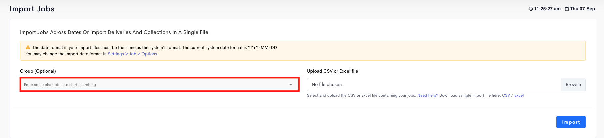Click the Select and upload helper text

pyautogui.click(x=361, y=95)
